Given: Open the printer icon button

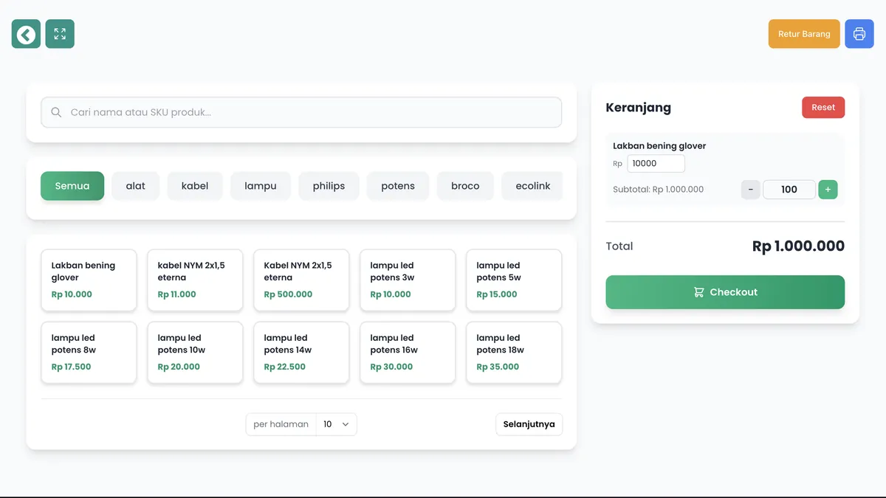Looking at the screenshot, I should [x=859, y=34].
